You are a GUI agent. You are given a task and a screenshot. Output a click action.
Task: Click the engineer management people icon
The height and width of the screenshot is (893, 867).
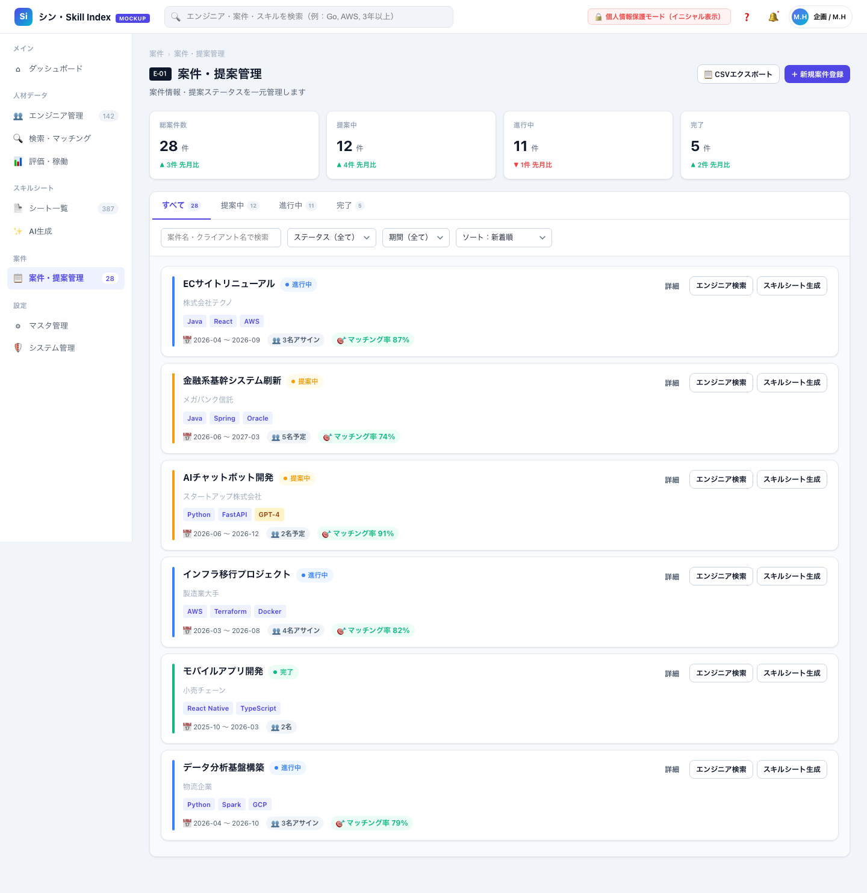click(x=18, y=116)
